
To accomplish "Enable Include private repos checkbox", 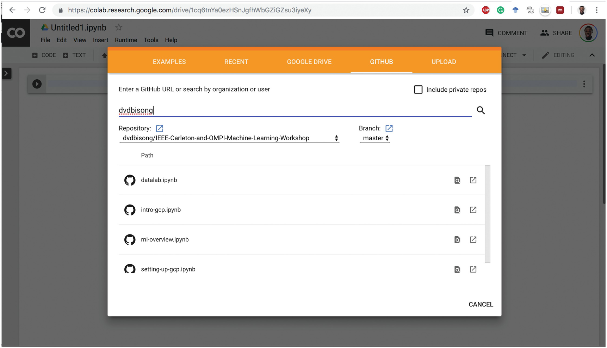I will (418, 90).
